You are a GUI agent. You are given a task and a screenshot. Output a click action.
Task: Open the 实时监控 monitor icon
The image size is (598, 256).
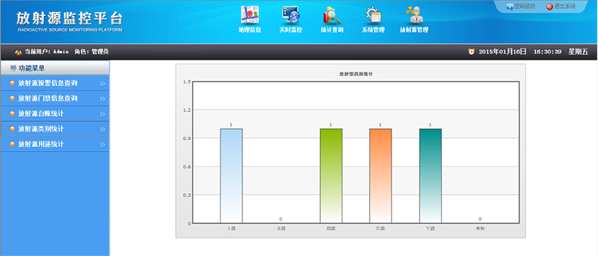click(x=291, y=15)
